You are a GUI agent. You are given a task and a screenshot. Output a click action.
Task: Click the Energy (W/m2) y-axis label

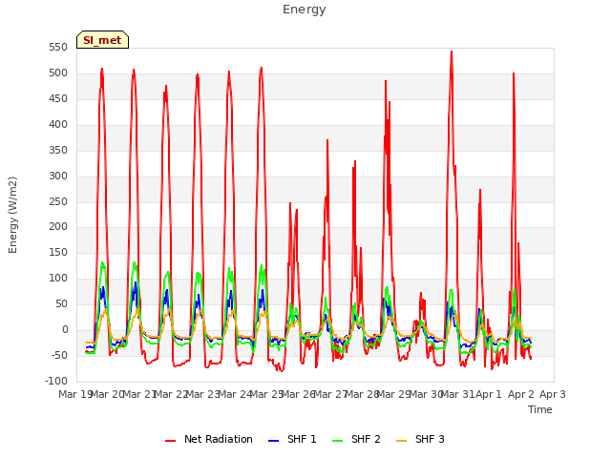12,215
